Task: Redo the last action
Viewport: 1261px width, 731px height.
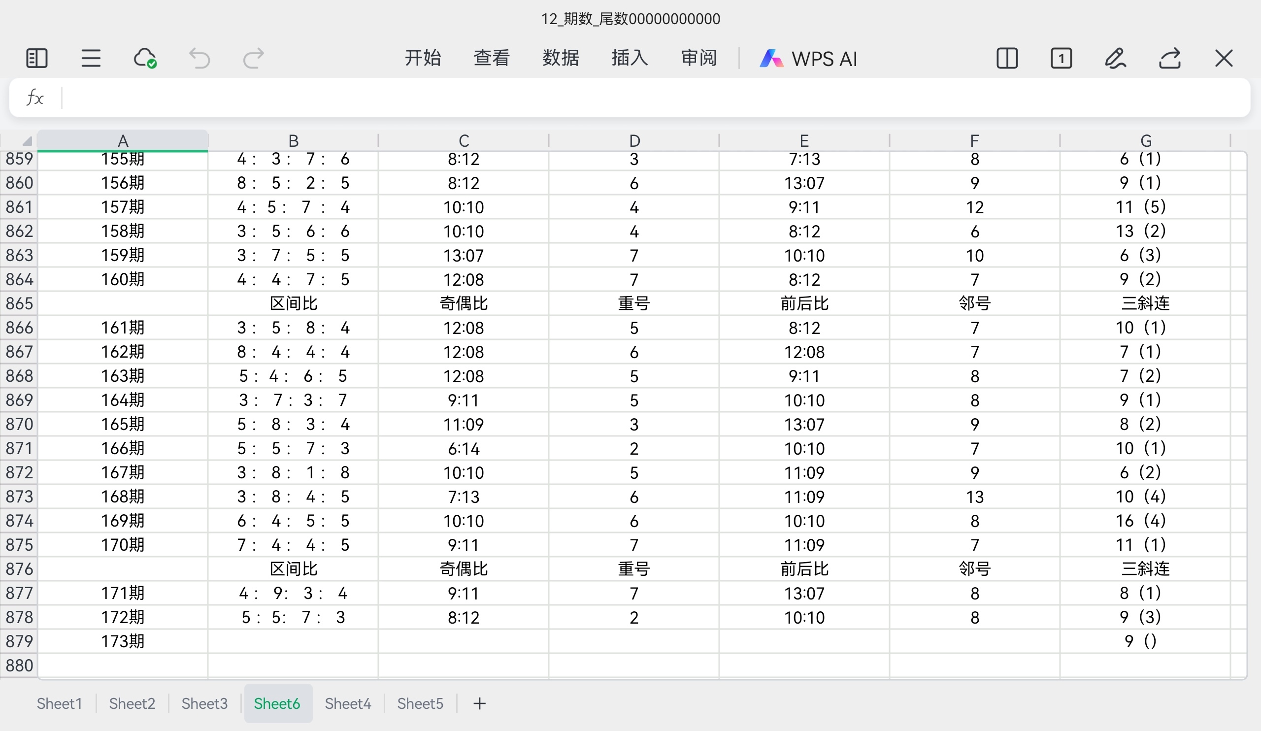Action: click(x=253, y=59)
